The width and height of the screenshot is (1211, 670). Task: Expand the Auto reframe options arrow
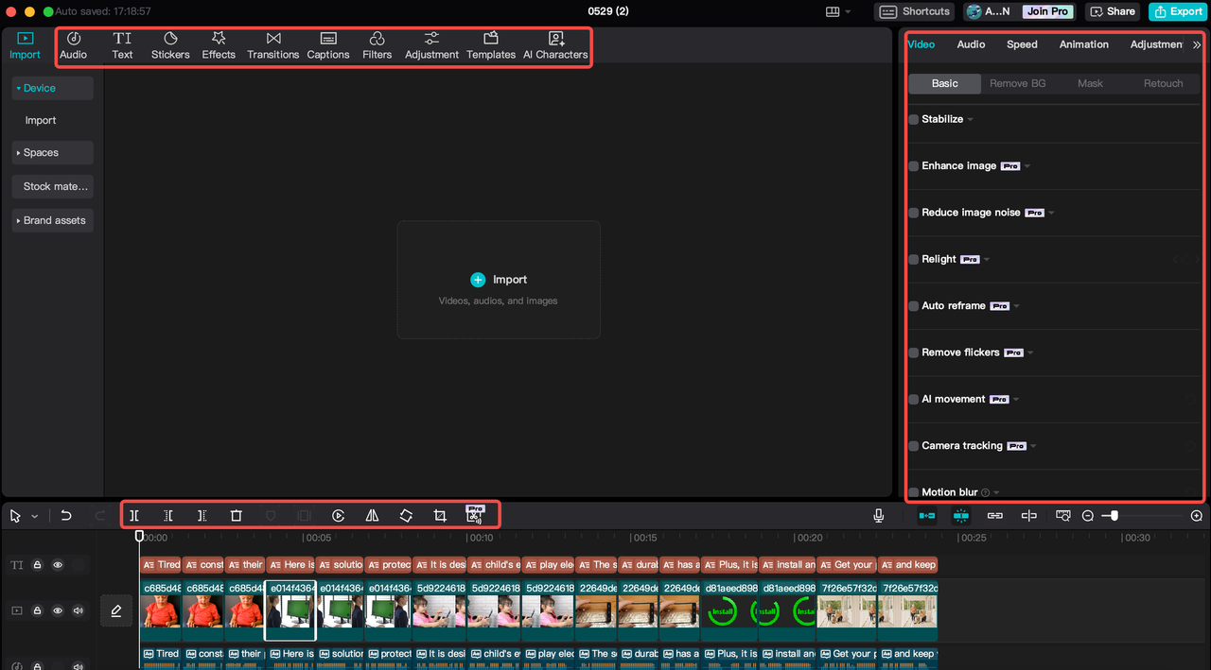[x=1016, y=306]
